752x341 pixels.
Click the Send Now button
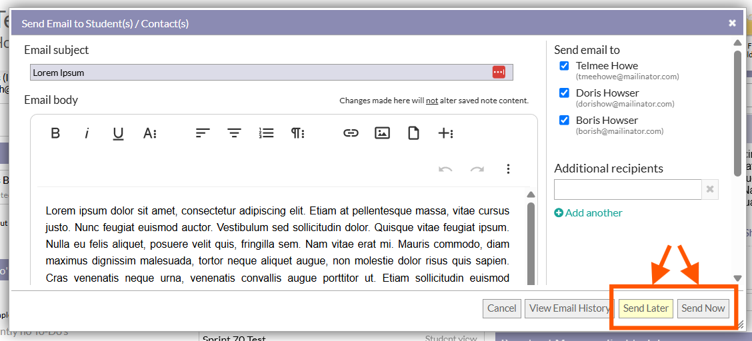click(703, 308)
